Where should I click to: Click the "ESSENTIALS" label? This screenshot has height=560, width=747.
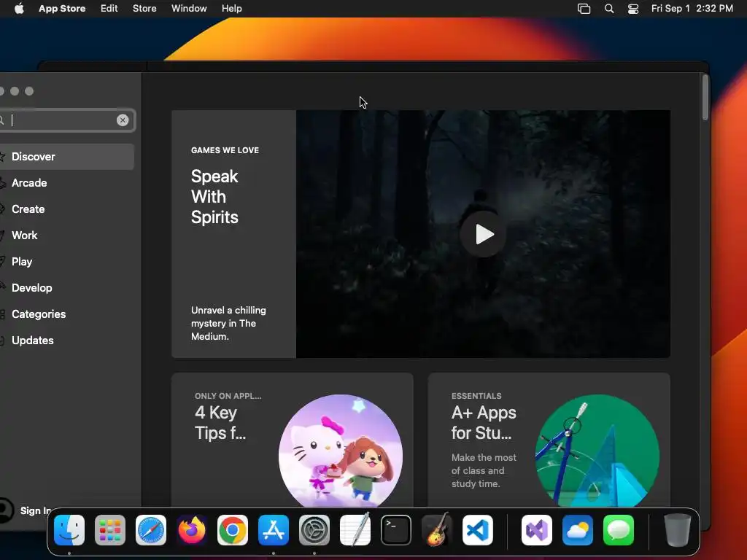click(476, 396)
